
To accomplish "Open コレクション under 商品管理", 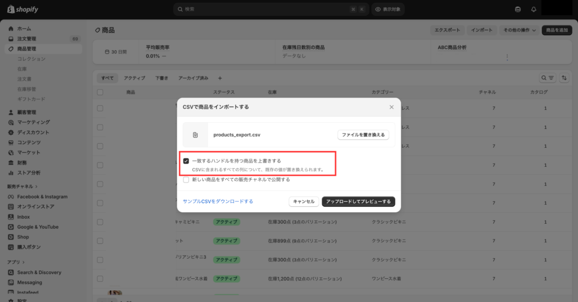I will point(32,59).
